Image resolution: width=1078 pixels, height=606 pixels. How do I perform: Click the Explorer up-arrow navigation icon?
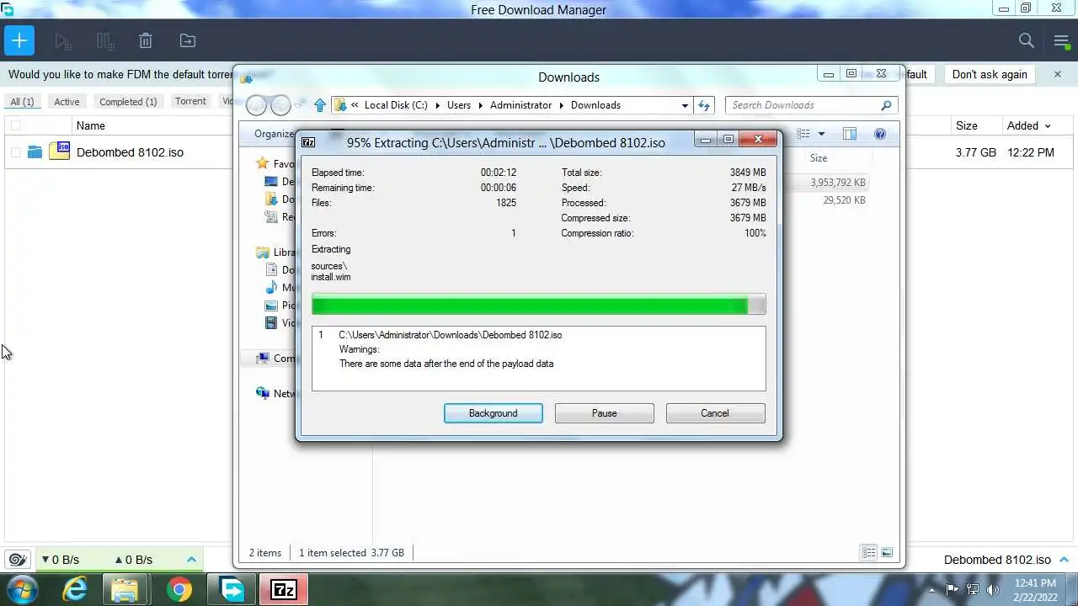point(320,105)
